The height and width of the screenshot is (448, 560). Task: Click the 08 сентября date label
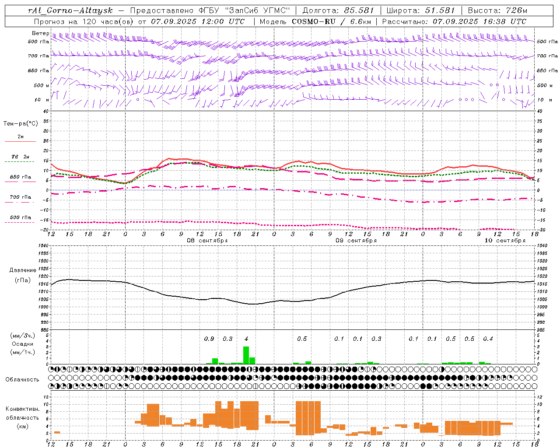pos(207,241)
